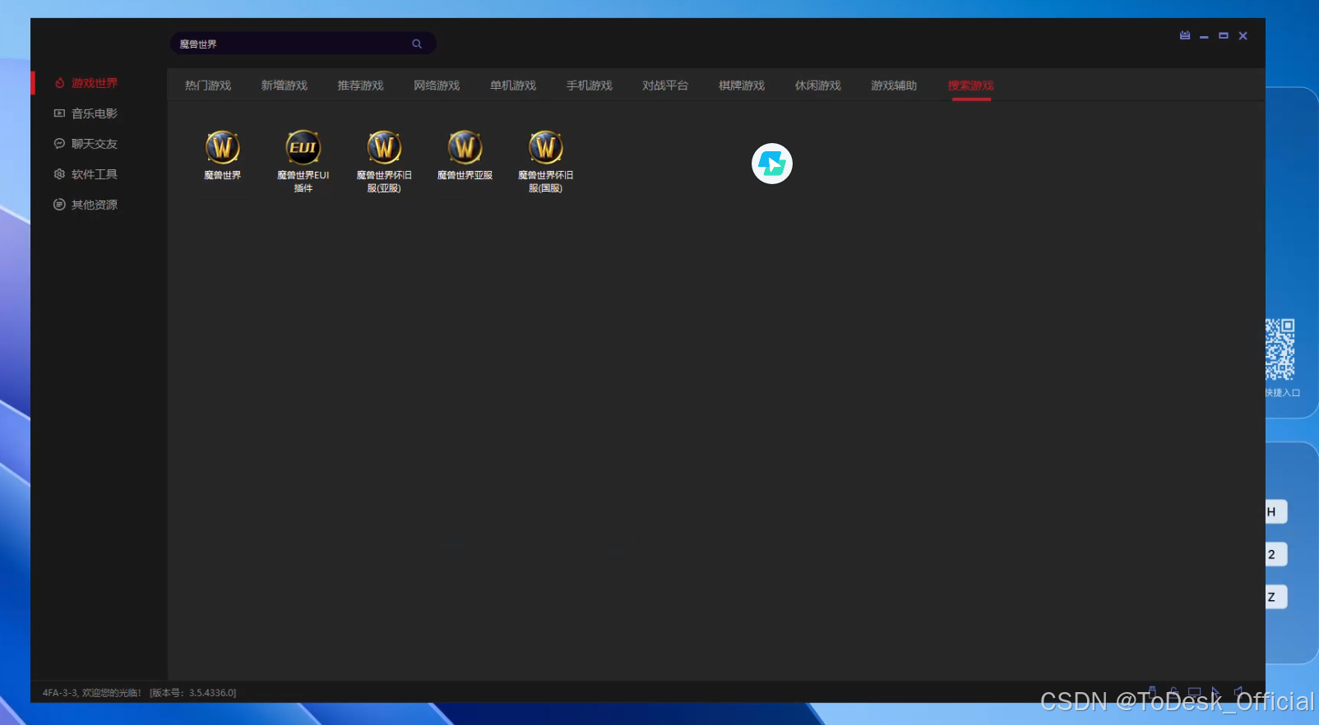Click the speaker icon in status bar
The image size is (1319, 725).
point(1238,692)
